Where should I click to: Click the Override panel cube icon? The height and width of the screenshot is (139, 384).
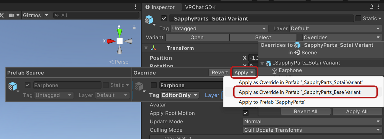pos(139,86)
